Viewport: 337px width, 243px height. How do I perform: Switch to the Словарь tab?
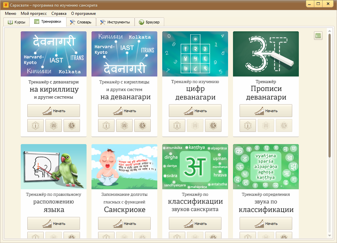tap(81, 22)
